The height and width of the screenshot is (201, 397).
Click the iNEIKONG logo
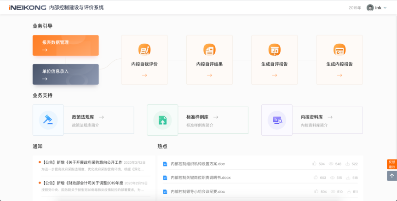[27, 8]
